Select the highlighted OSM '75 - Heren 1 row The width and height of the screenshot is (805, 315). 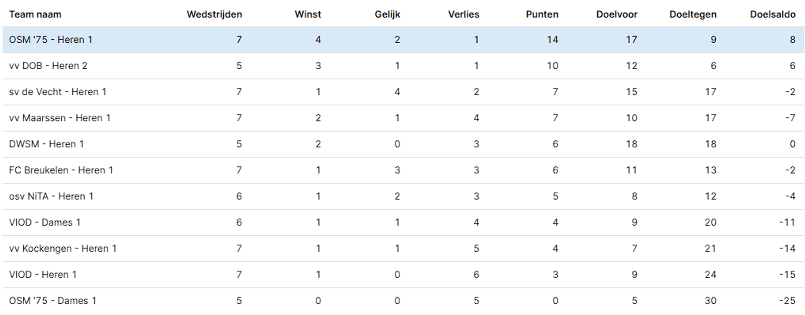pos(403,40)
